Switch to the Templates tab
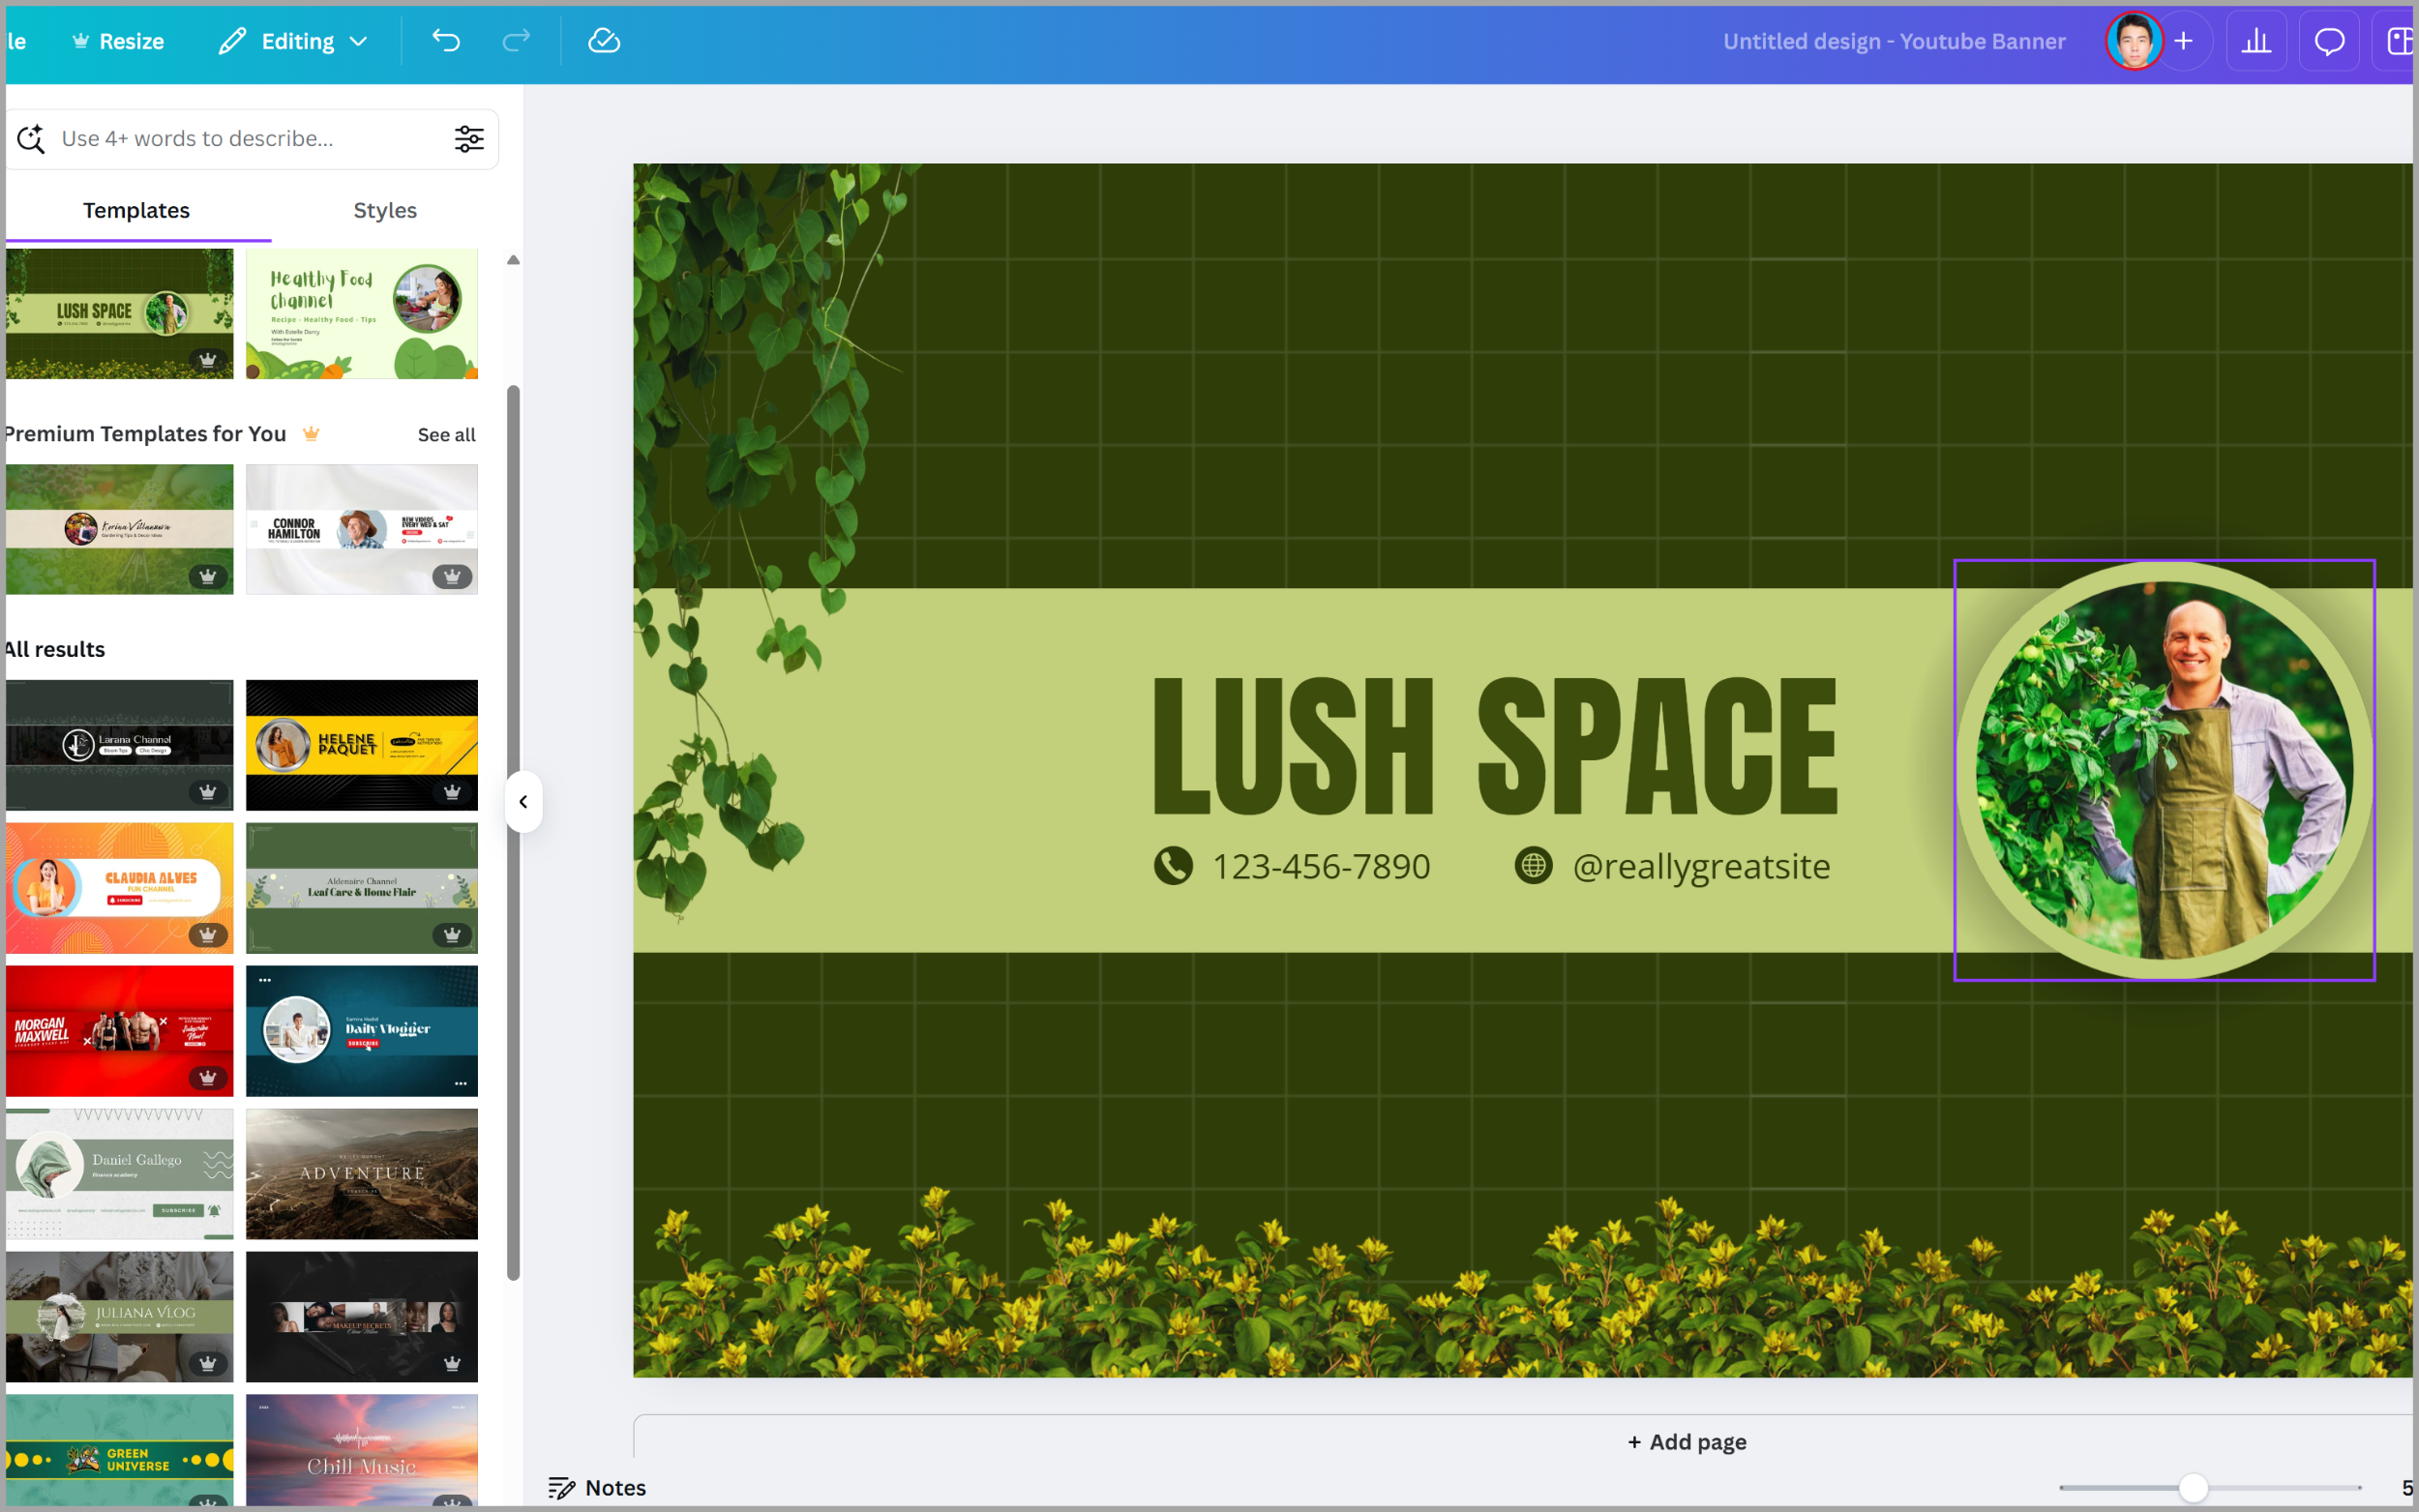 tap(136, 210)
